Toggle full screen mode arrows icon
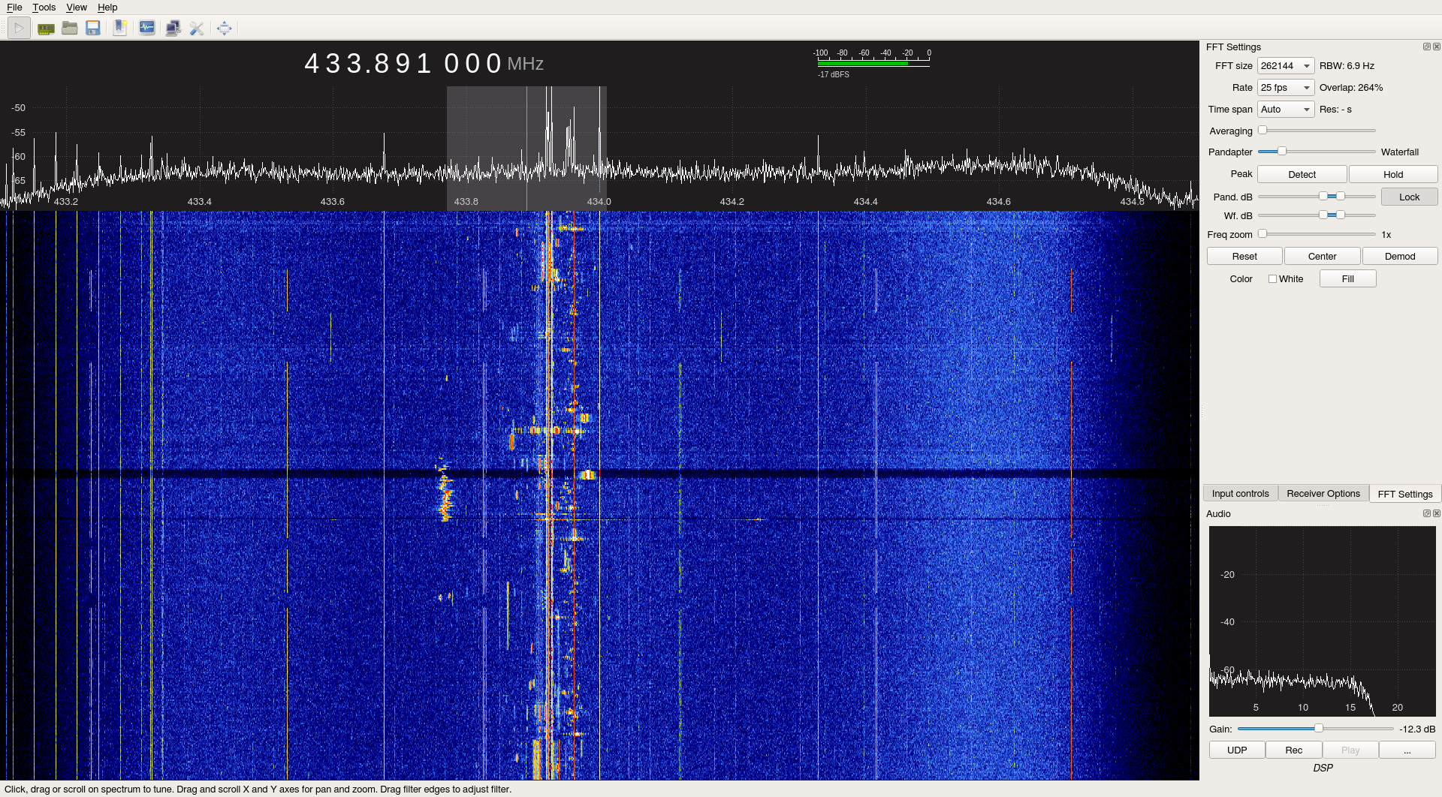This screenshot has height=797, width=1442. [x=224, y=29]
